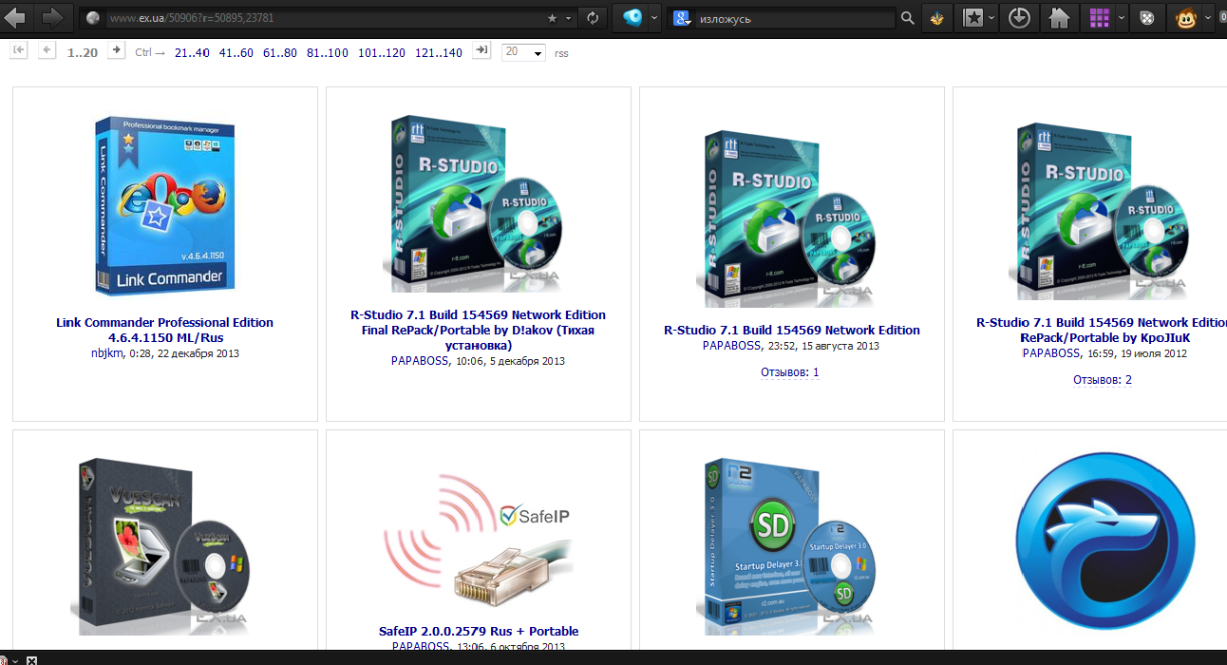Open results page 121..140

coord(439,53)
